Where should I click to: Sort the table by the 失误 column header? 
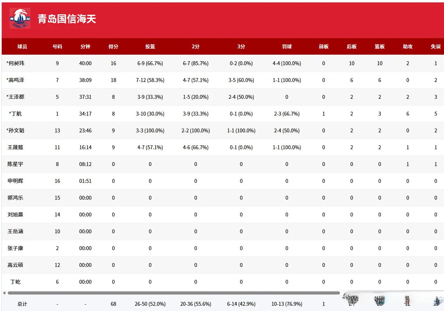click(436, 46)
